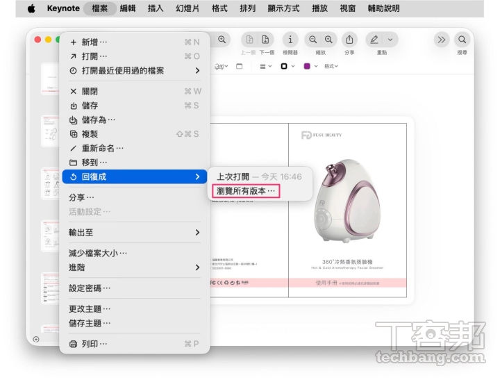Go to previous page (上一個) icon
Screen dimensions: 500x380
(249, 40)
